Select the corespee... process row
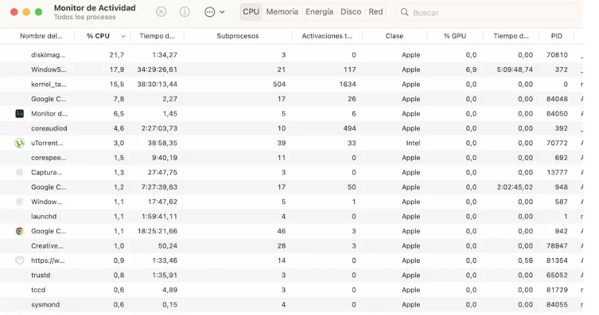599x315 pixels. pos(292,158)
